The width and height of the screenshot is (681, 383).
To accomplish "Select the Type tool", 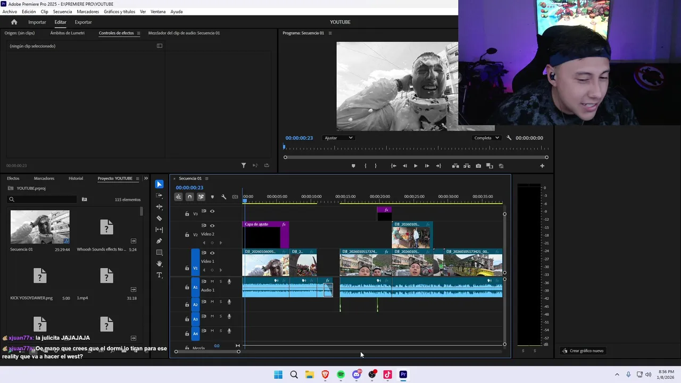I will (159, 275).
